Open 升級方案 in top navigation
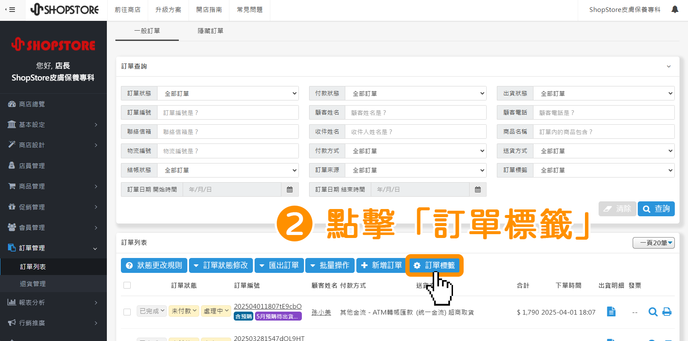 (x=168, y=10)
